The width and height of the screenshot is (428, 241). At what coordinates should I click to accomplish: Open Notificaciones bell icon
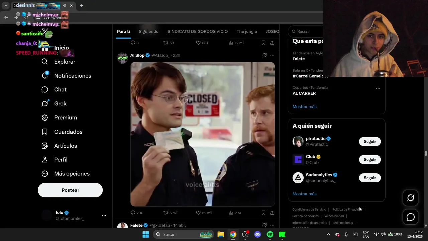45,76
